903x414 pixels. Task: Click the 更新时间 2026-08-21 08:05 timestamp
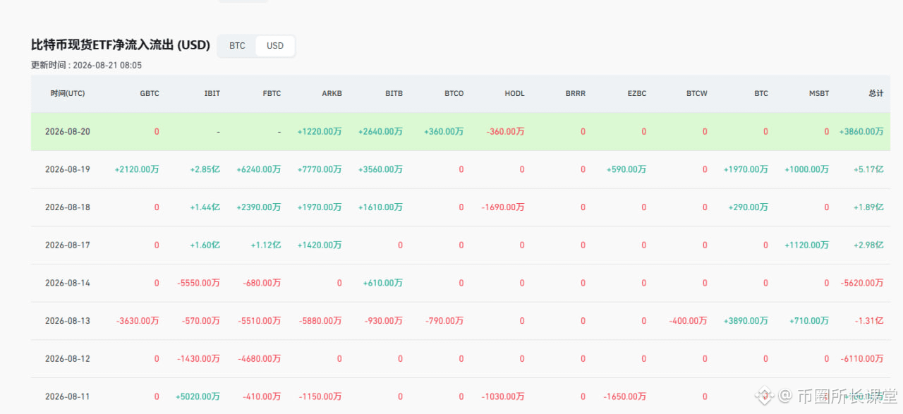87,66
